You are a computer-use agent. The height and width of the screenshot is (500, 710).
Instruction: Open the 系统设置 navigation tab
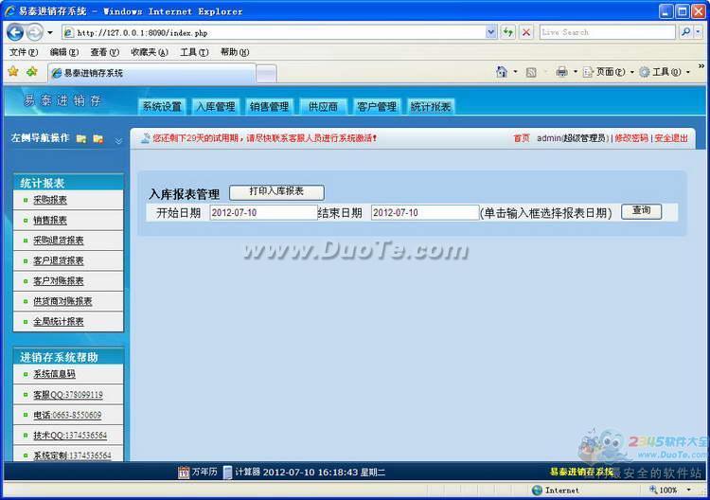coord(162,106)
